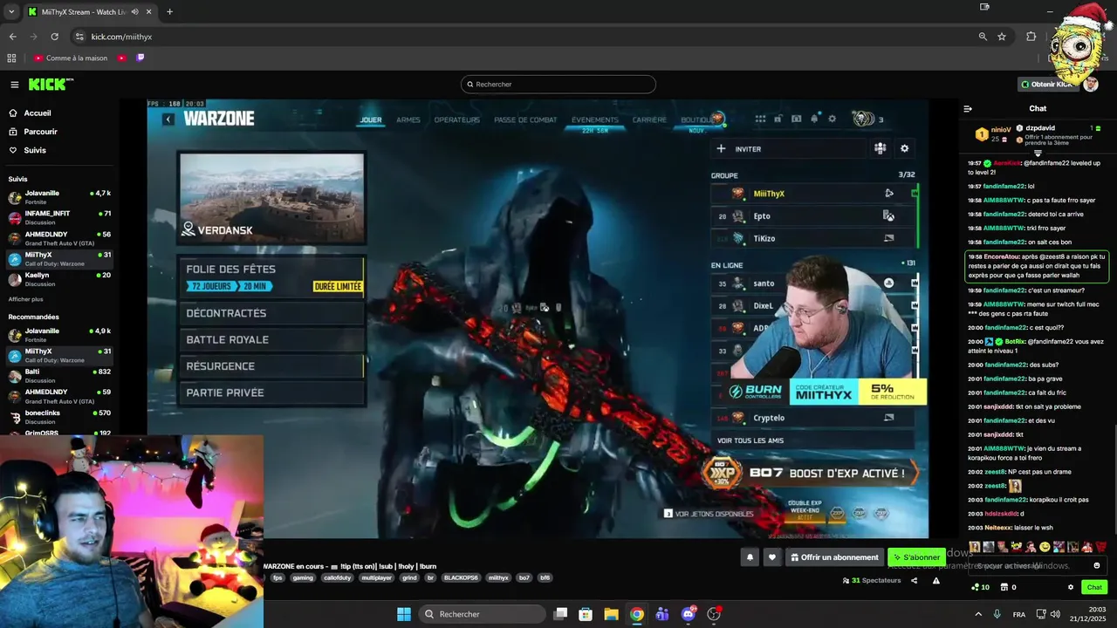Expand the chat leaderboard drop arrow
This screenshot has height=628, width=1117.
click(x=1038, y=154)
